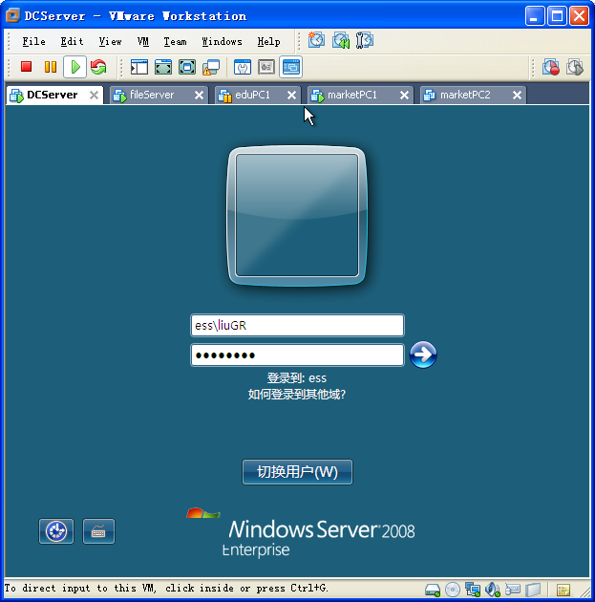The image size is (595, 602).
Task: Click the user account picture tile
Action: [297, 216]
